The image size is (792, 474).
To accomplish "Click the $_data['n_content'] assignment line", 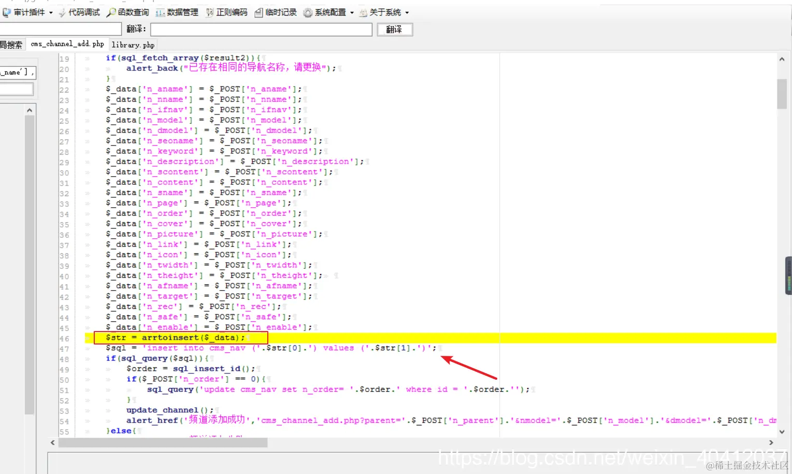I will tap(214, 182).
